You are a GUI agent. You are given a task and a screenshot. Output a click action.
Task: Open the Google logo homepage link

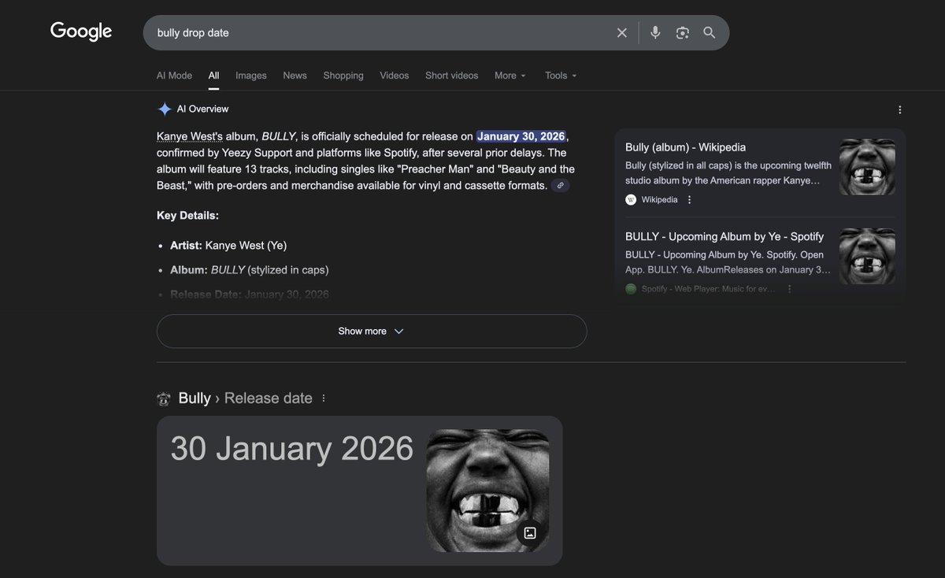(81, 31)
